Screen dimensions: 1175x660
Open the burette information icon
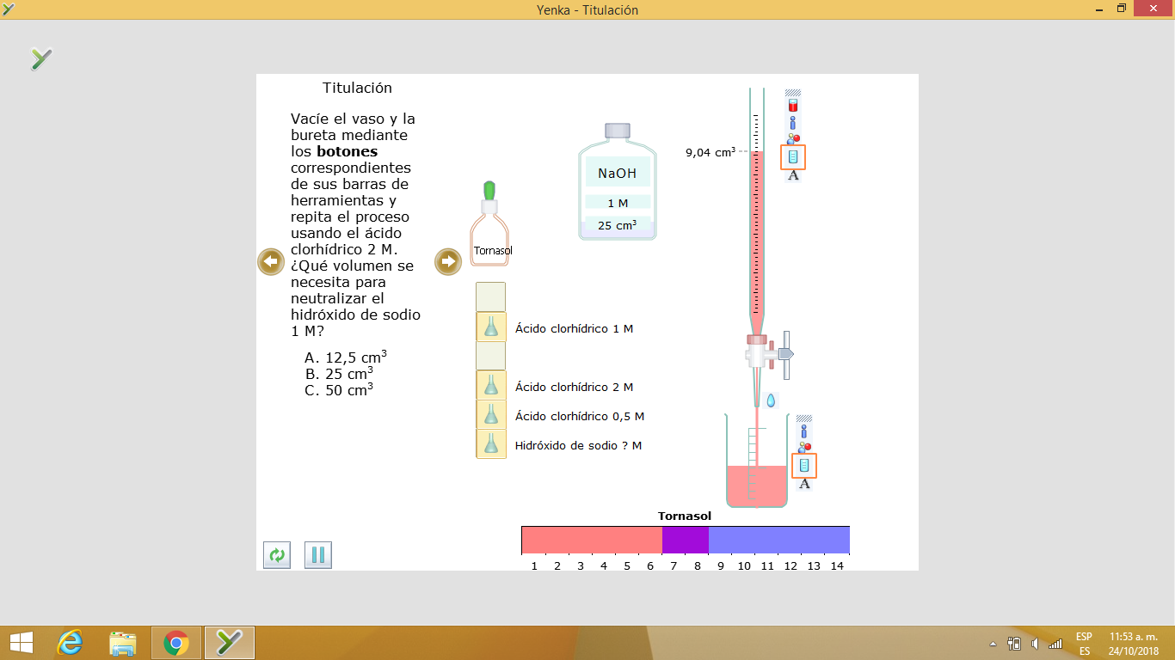point(792,122)
